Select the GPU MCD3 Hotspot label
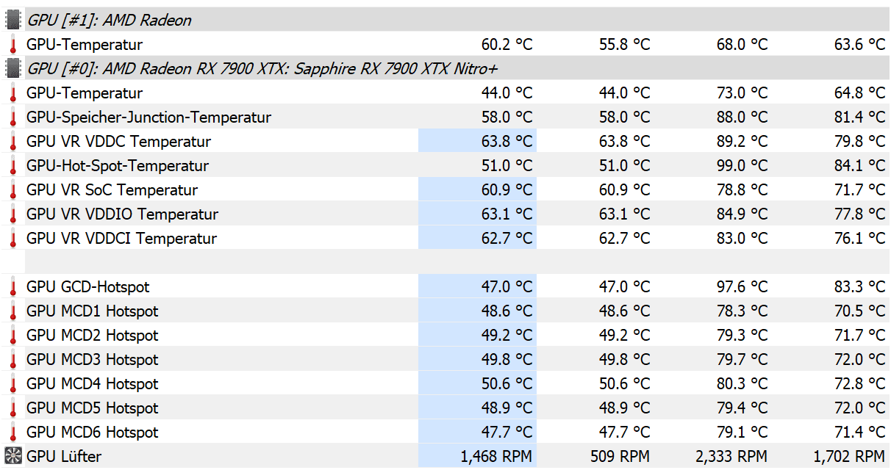The width and height of the screenshot is (891, 470). click(93, 360)
